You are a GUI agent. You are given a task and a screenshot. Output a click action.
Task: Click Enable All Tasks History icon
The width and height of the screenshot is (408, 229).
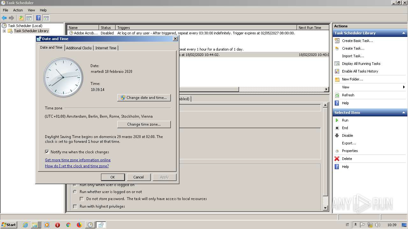point(337,71)
